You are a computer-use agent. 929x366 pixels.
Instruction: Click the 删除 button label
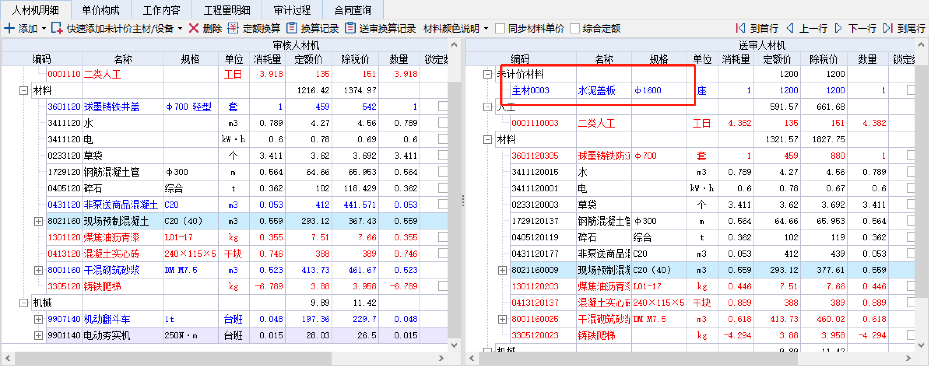212,28
